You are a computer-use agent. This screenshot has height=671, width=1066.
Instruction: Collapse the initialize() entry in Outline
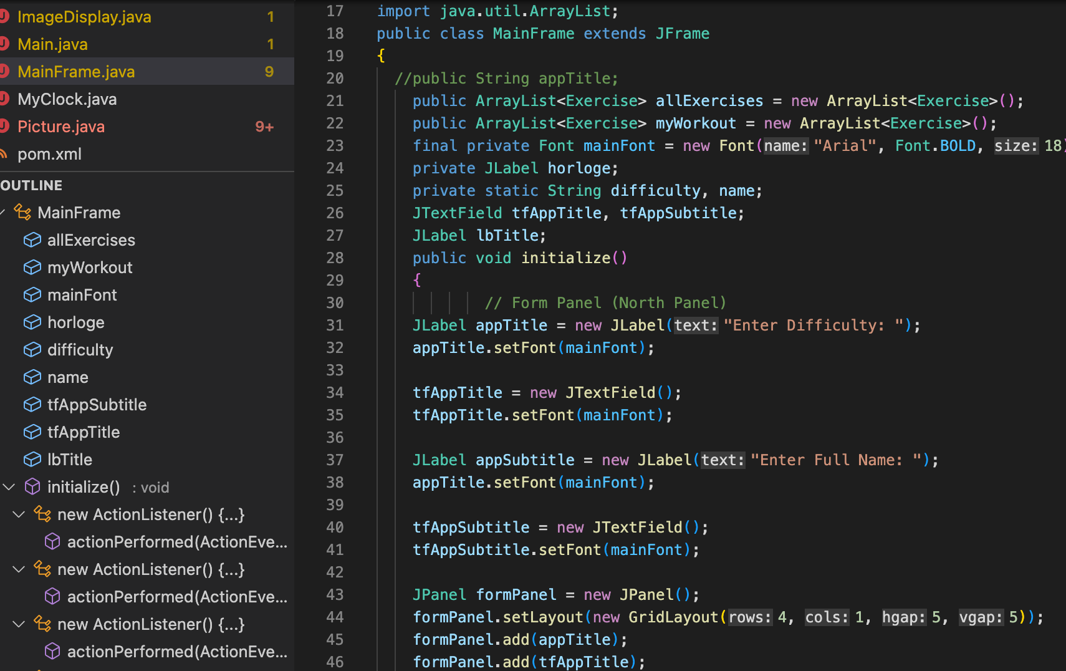pos(8,486)
